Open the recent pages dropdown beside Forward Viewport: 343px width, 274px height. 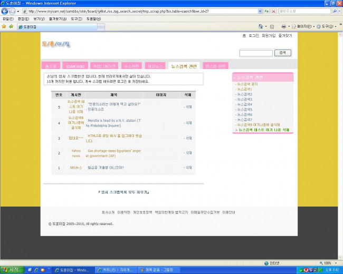(18, 12)
